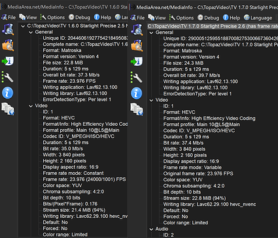
Task: Select 'Display aspect ratio: 16:9' in TV 1.6.0 window
Action: pos(71,167)
